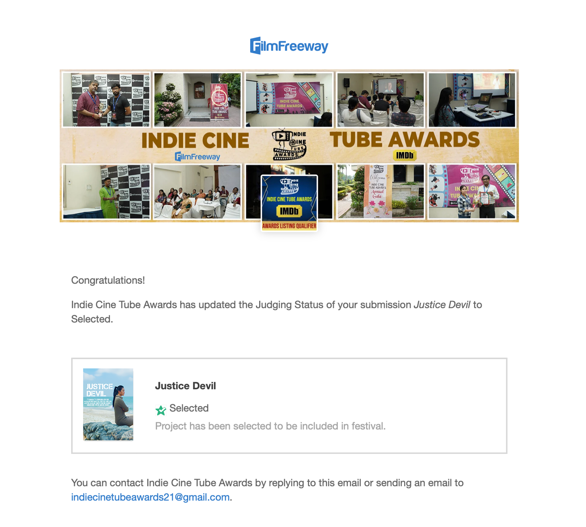The width and height of the screenshot is (586, 527).
Task: Click the TUBE AWARDS banner heading text
Action: click(404, 139)
